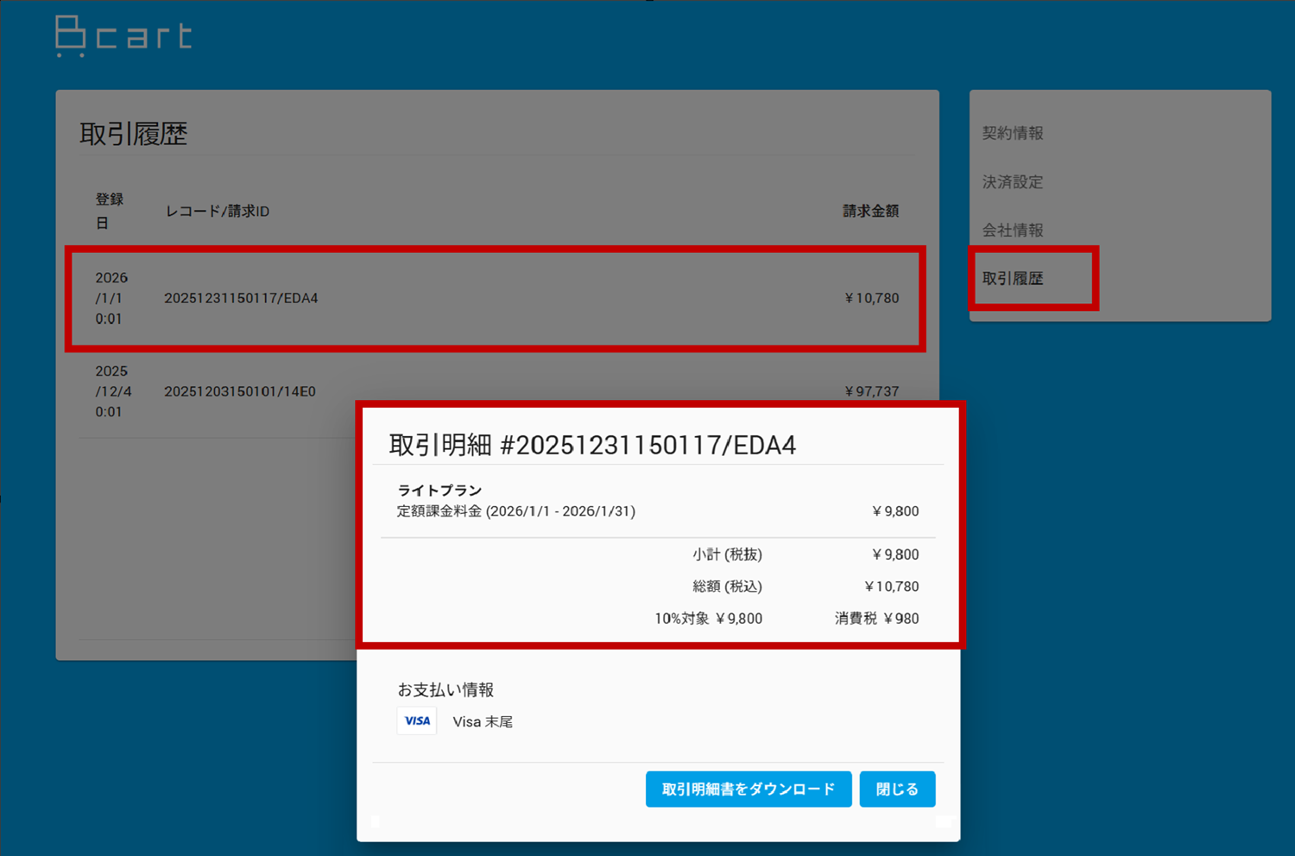Click the 2025/12/4 date in the second row

click(113, 391)
